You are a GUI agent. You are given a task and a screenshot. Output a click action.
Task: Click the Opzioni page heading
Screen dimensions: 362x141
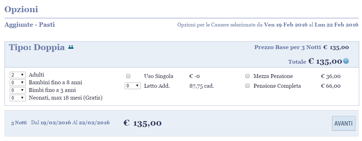click(21, 10)
